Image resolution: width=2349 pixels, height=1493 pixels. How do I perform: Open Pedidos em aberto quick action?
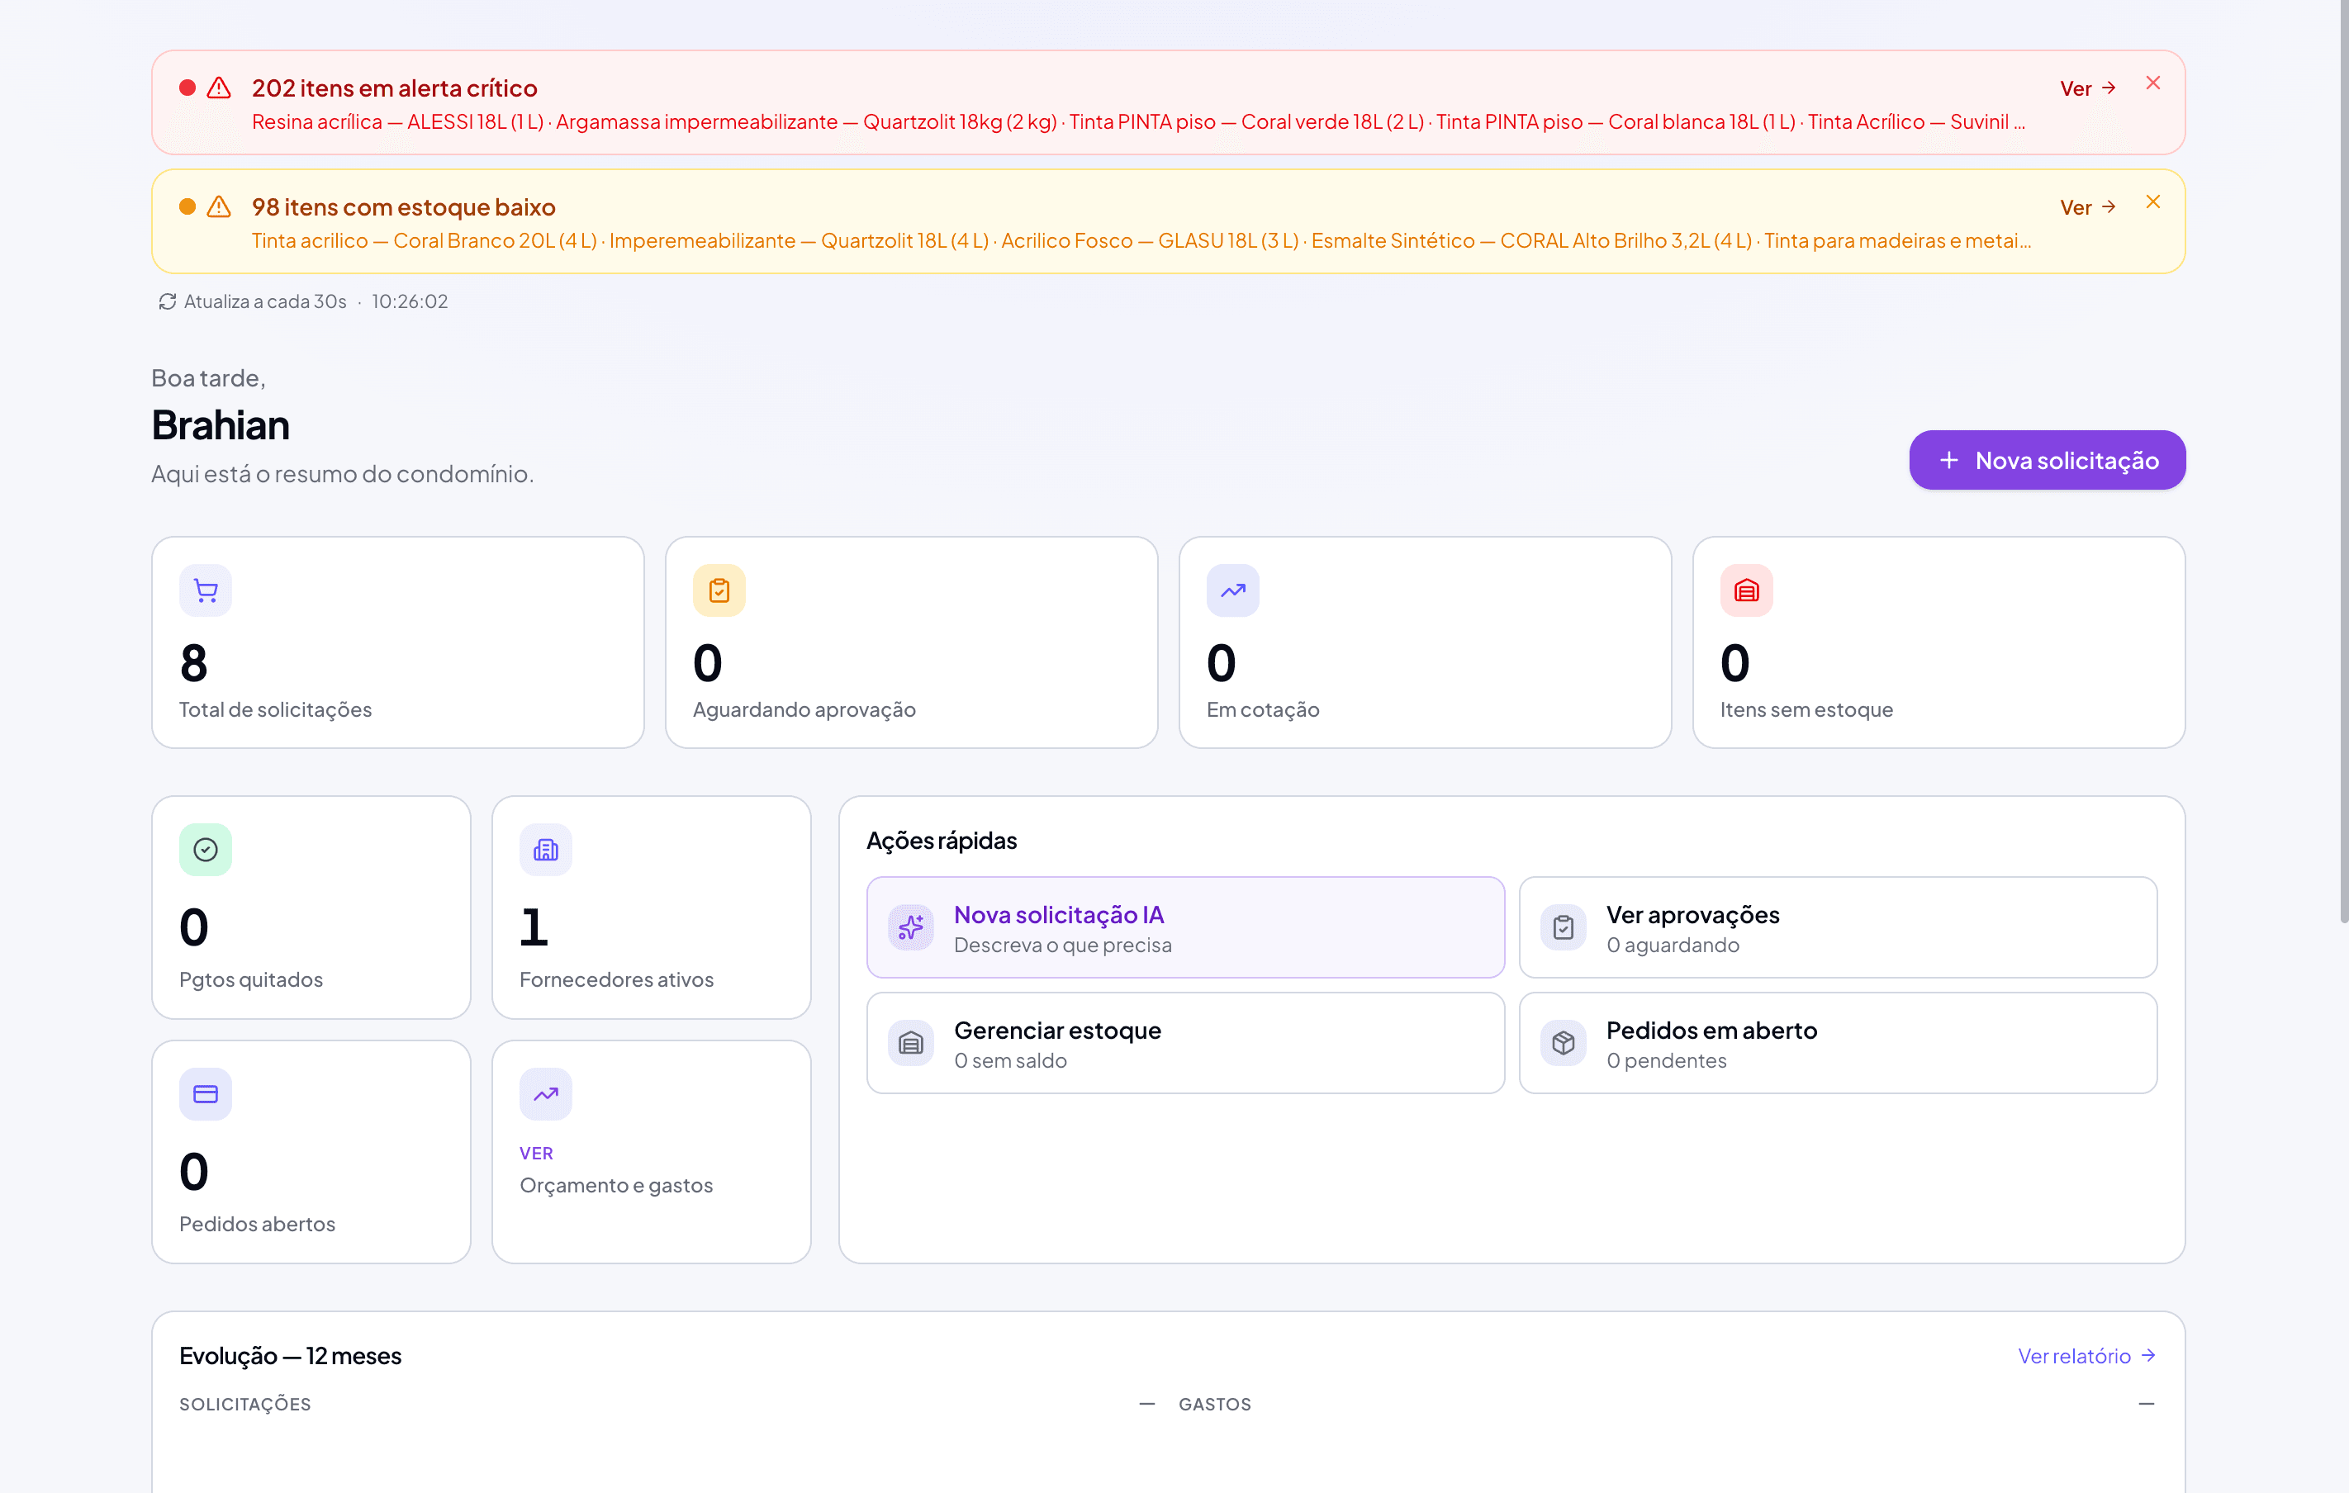tap(1838, 1044)
